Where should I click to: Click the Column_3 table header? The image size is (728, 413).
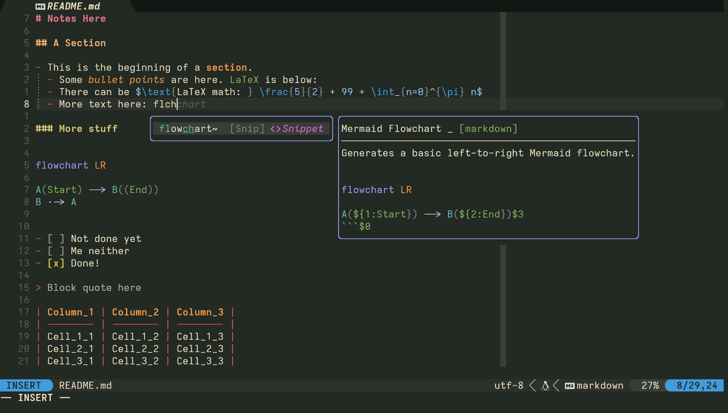pos(200,312)
